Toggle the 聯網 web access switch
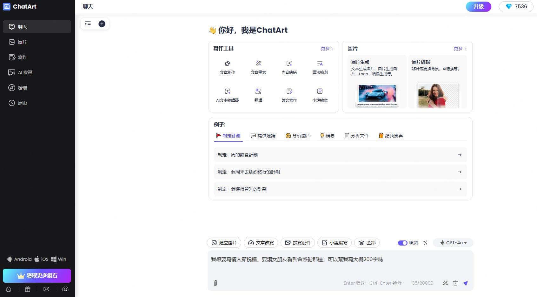 tap(402, 243)
